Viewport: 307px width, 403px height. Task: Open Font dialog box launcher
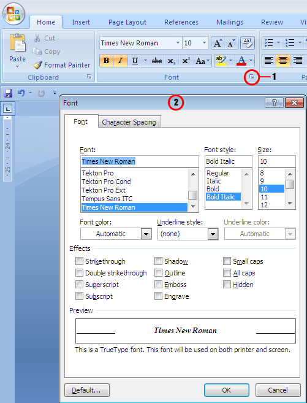pos(252,77)
